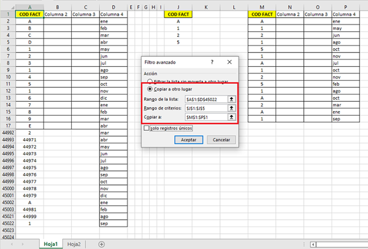Select row 1 header
This screenshot has width=368, height=249.
coord(8,14)
